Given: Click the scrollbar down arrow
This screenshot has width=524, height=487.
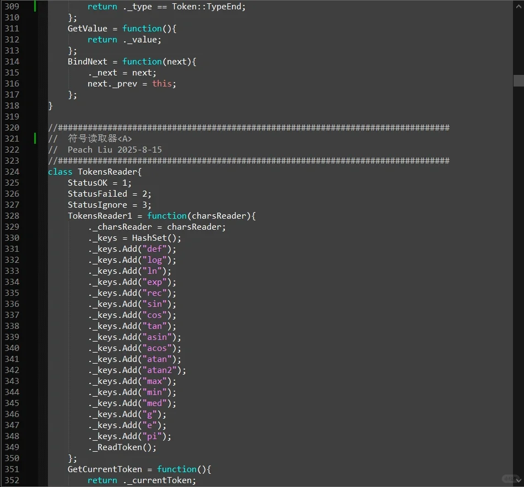Looking at the screenshot, I should click(x=518, y=480).
